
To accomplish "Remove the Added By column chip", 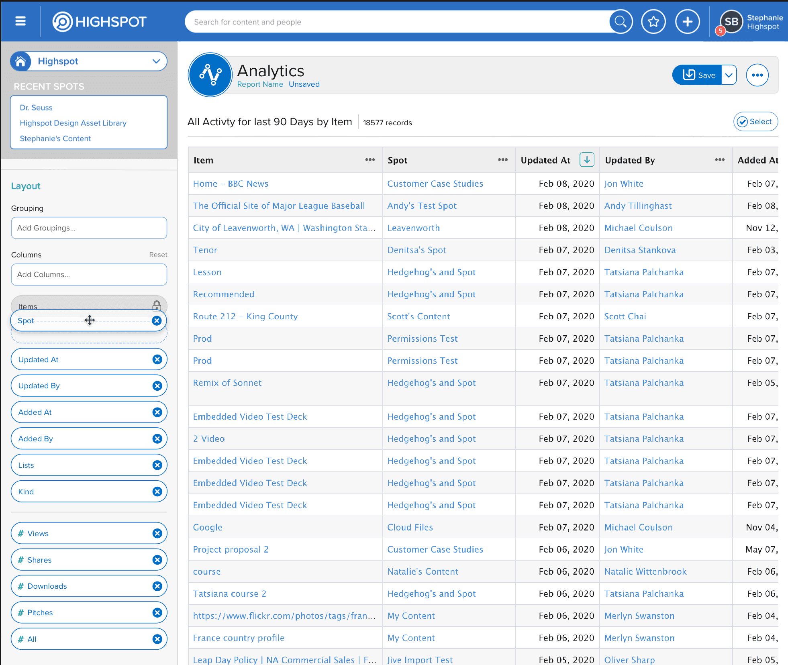I will pos(157,439).
